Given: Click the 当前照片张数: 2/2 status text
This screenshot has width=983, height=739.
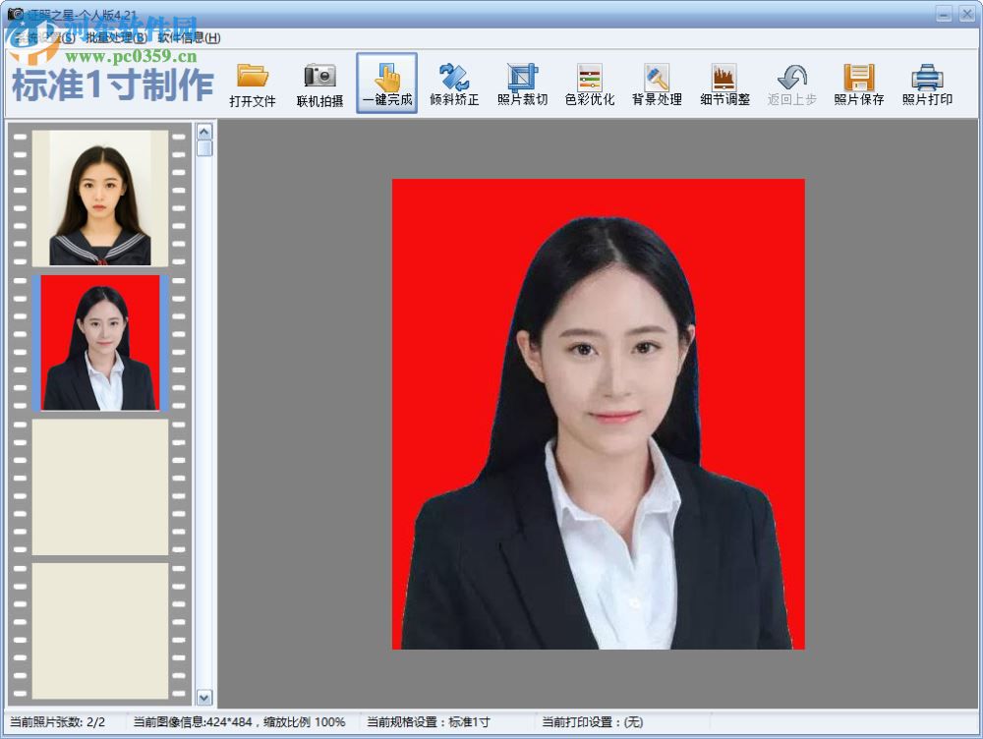Looking at the screenshot, I should click(57, 722).
